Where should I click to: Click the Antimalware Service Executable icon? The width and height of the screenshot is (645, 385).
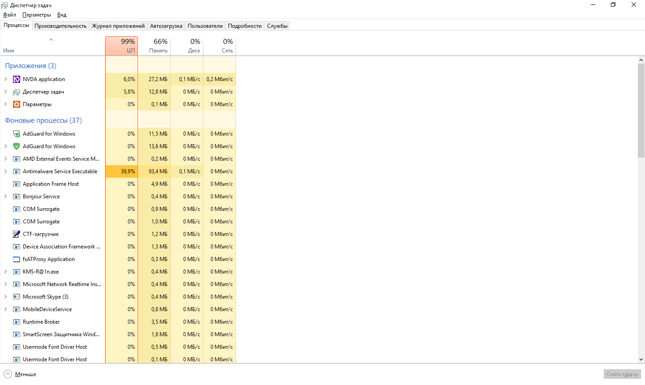(x=17, y=171)
